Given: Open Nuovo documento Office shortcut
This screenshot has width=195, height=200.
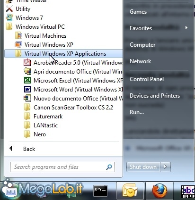Looking at the screenshot, I should [x=73, y=99].
